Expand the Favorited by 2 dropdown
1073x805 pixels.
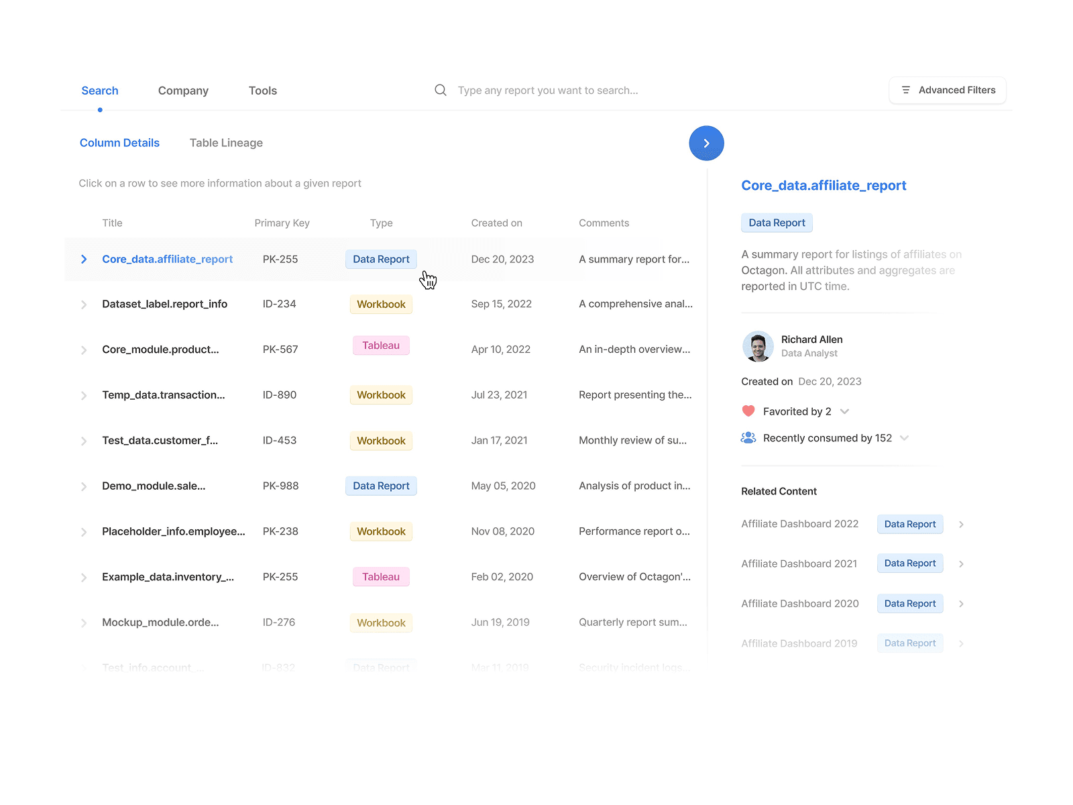click(844, 412)
